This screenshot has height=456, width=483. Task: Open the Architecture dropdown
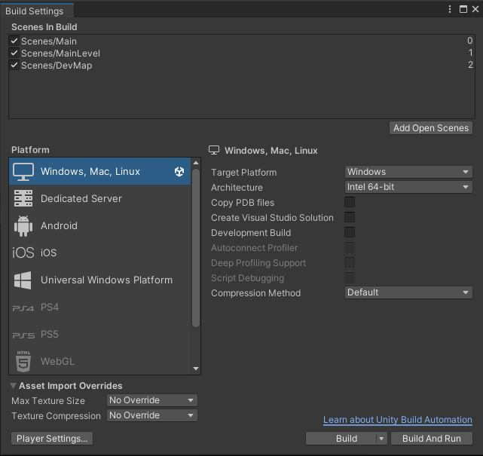[408, 187]
